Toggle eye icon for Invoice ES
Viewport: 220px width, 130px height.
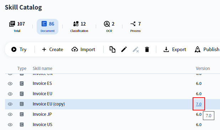tap(10, 83)
